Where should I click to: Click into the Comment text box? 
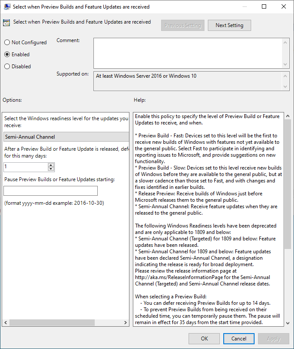tap(188, 52)
